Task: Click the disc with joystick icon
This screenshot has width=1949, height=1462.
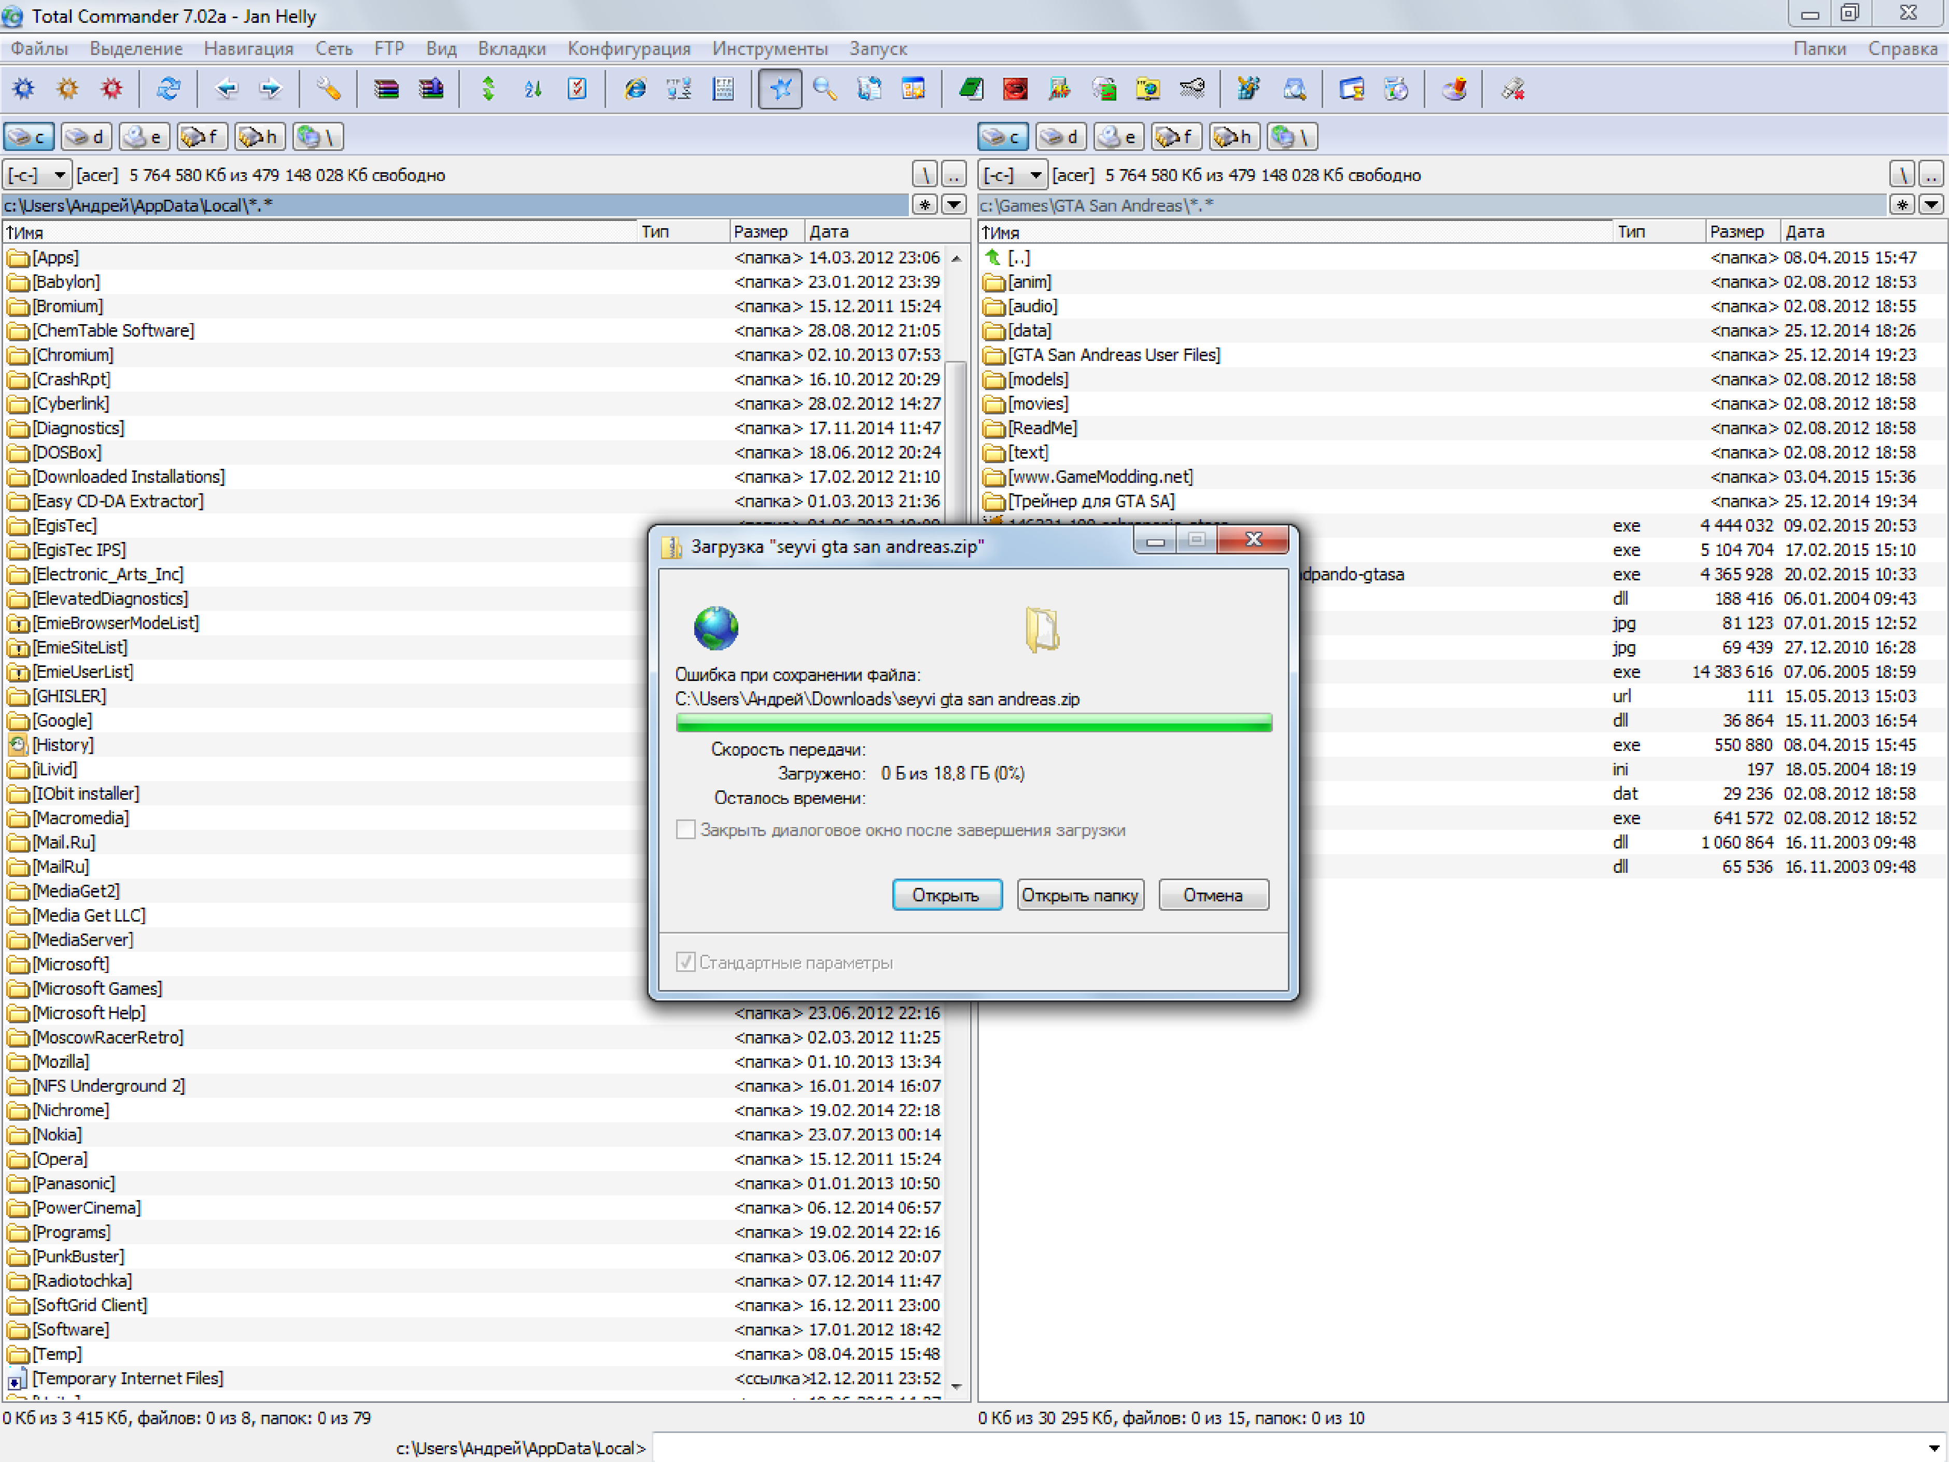Action: 1455,89
